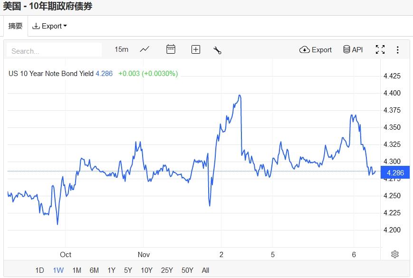Open the wrench chart tools icon
The image size is (413, 278).
click(x=218, y=50)
